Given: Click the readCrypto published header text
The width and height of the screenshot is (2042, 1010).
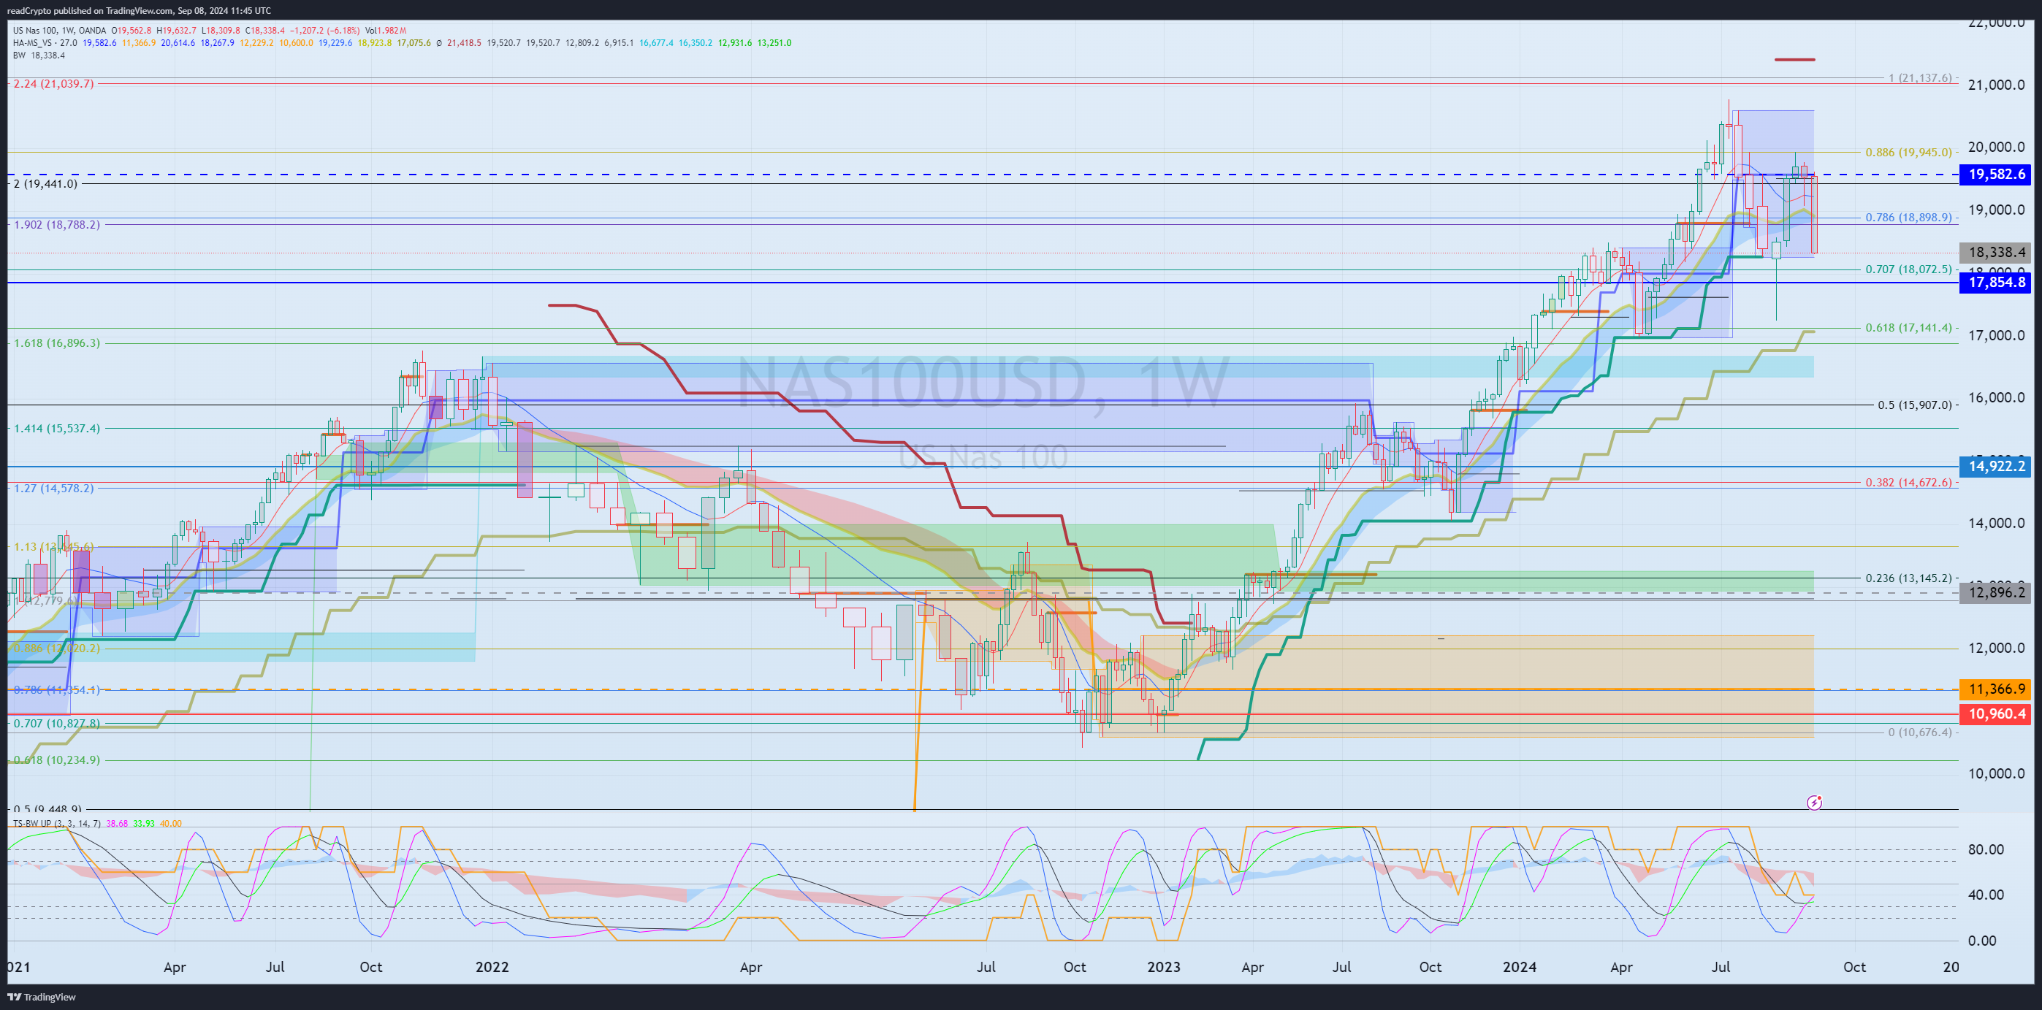Looking at the screenshot, I should (139, 10).
